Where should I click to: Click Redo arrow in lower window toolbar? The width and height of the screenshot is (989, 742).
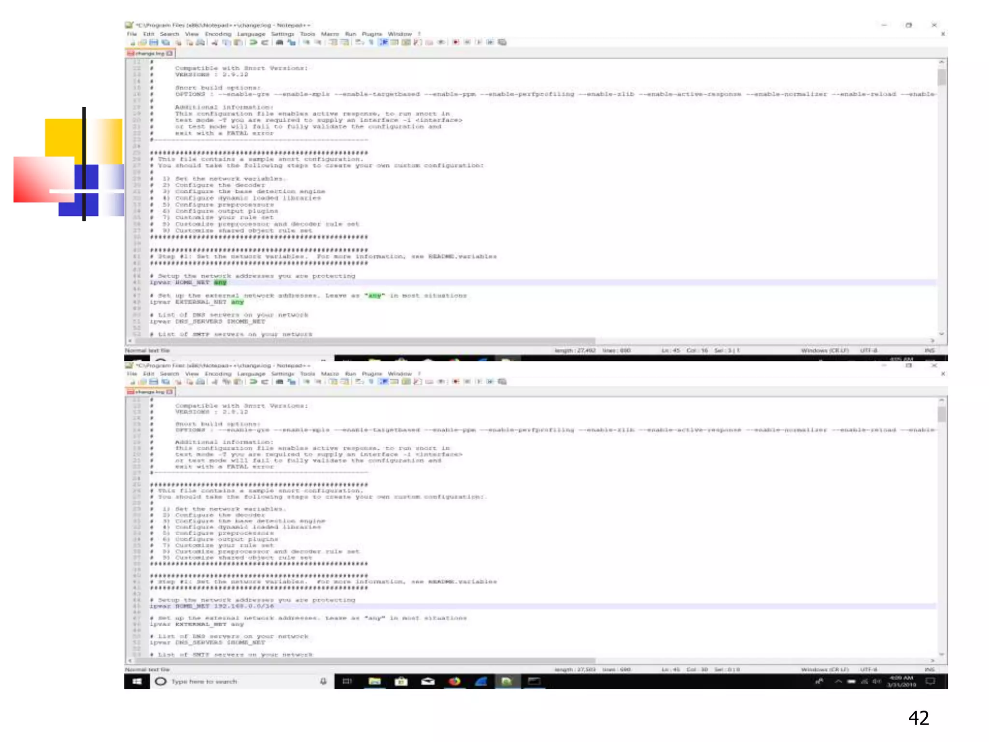tap(265, 382)
